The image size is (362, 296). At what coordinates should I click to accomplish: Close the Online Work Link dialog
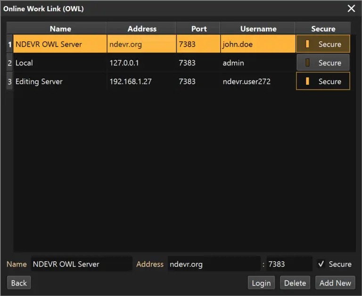click(351, 8)
